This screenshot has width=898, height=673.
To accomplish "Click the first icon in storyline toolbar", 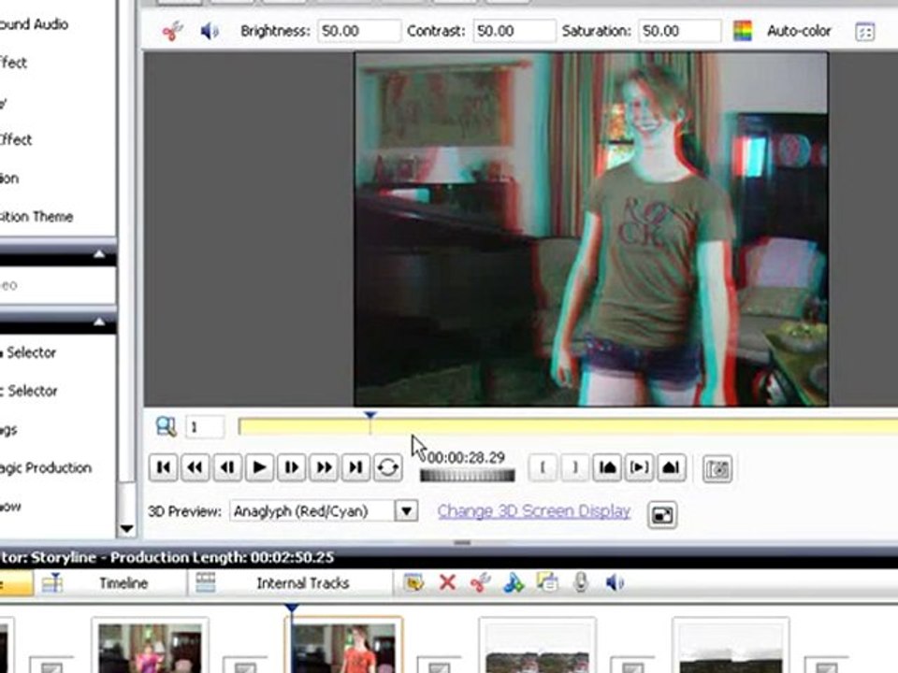I will click(x=413, y=582).
